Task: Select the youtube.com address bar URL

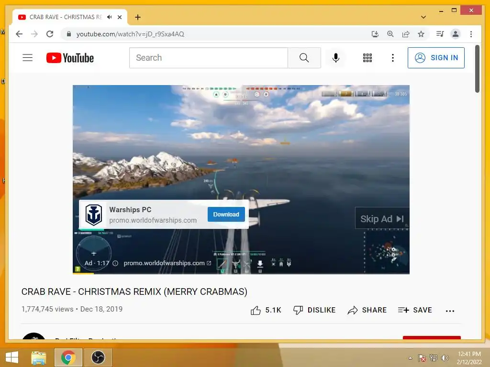Action: tap(130, 34)
